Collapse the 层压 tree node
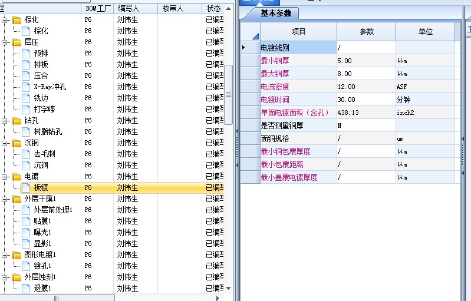The width and height of the screenshot is (471, 301). (5, 42)
